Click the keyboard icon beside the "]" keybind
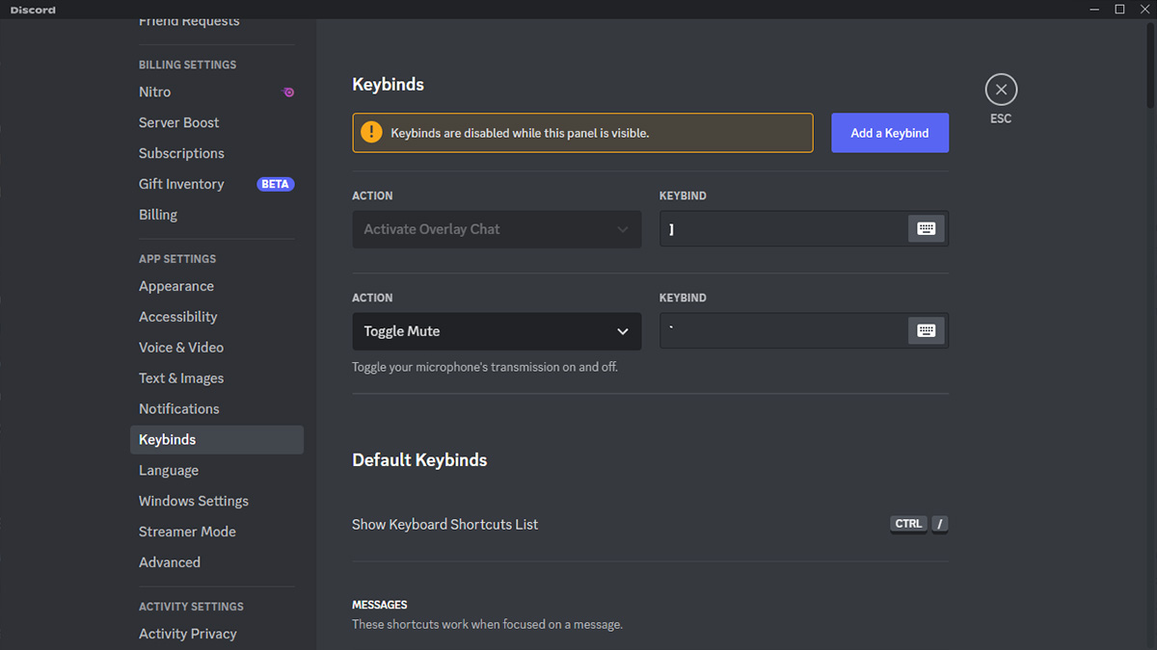This screenshot has width=1157, height=650. [926, 228]
